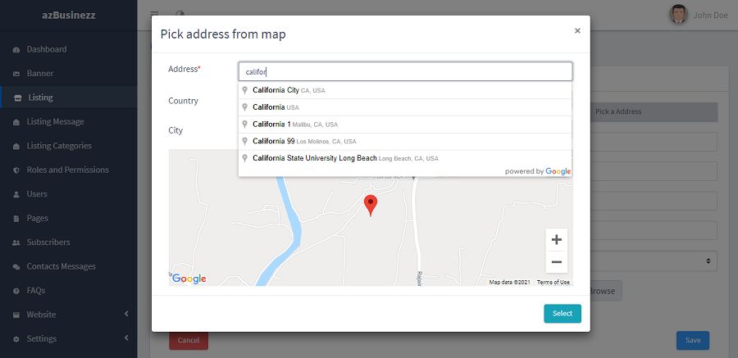Click the red map location marker

point(371,204)
